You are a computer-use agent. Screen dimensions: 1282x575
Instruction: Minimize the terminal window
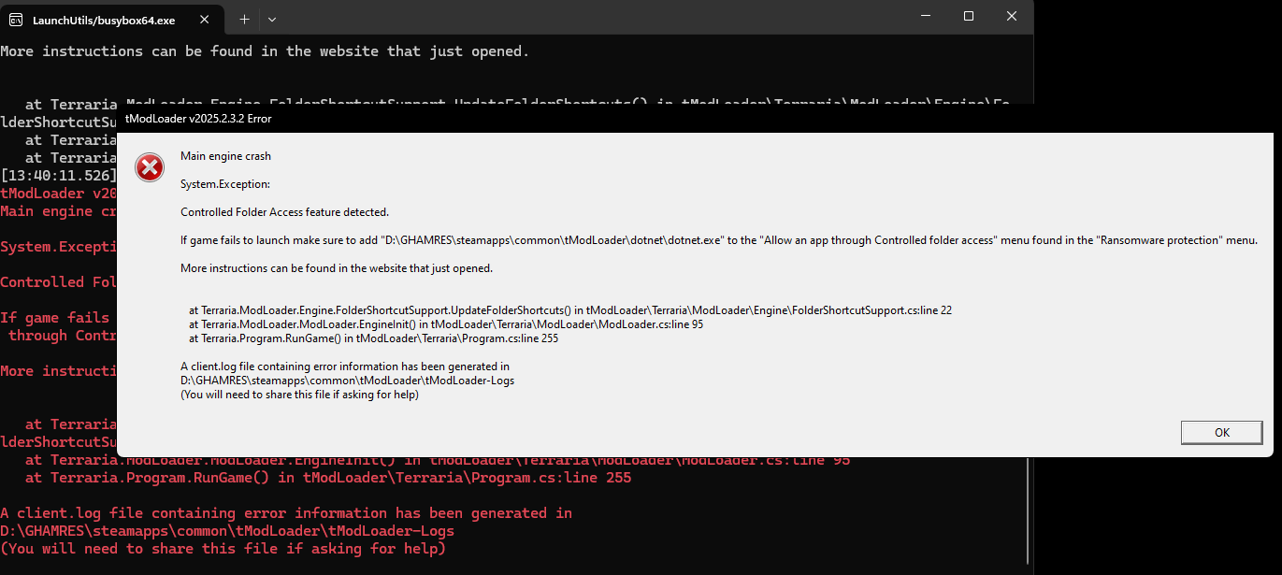coord(926,16)
